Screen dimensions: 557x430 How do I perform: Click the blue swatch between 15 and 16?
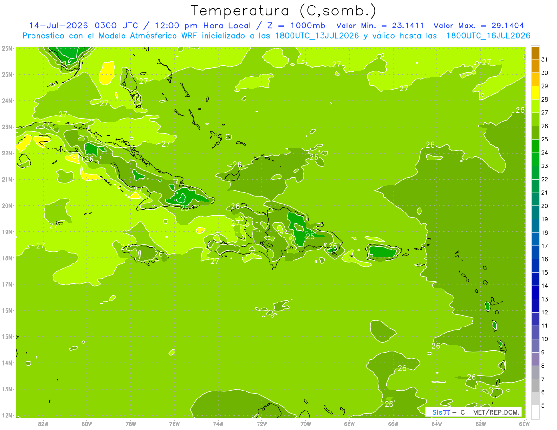click(535, 266)
